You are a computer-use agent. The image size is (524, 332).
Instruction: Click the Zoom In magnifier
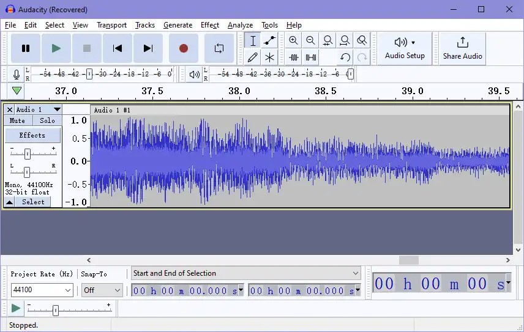tap(293, 41)
